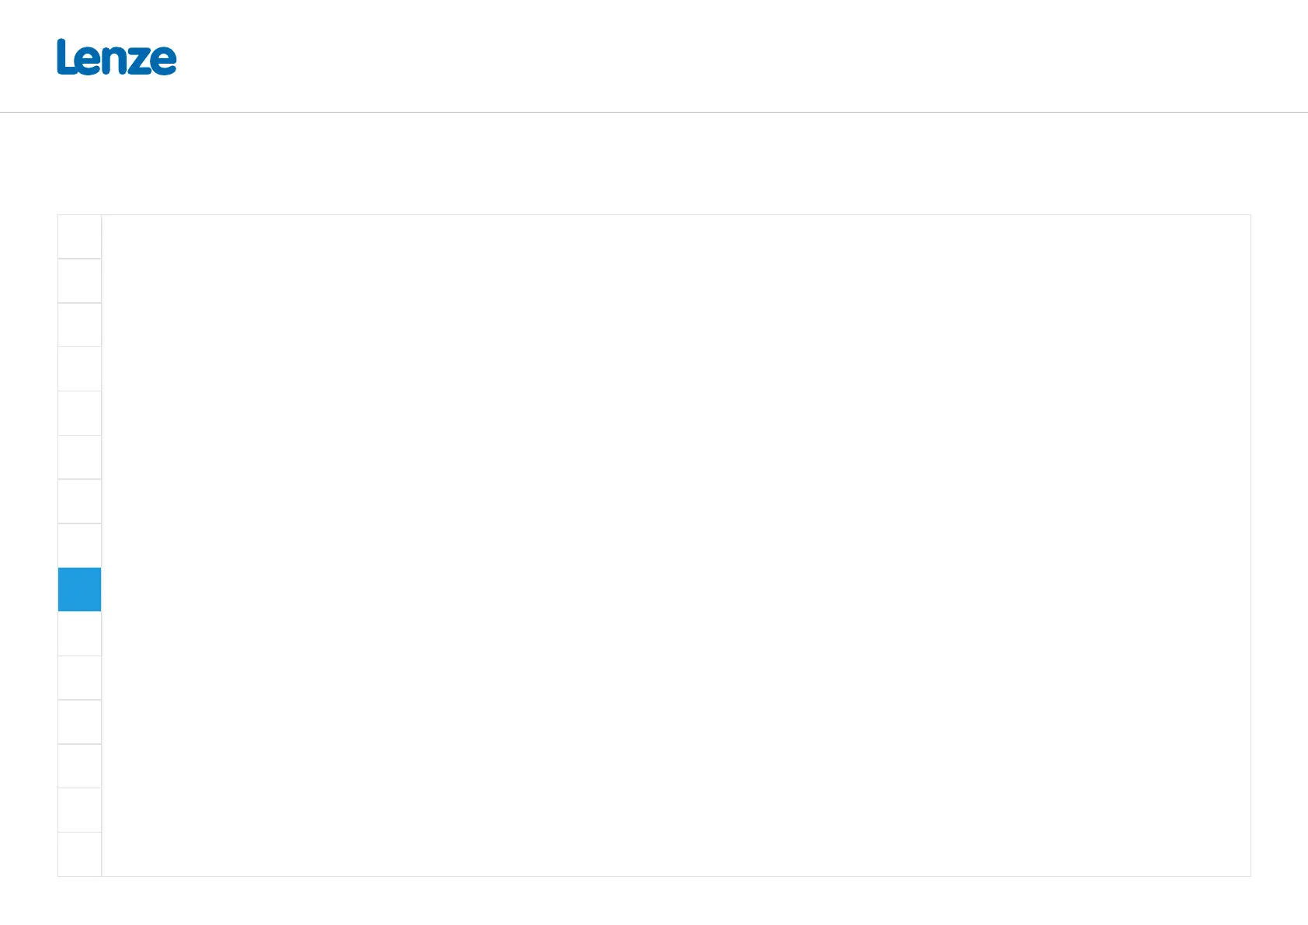Open the seventh sidebar tab from top

tap(79, 501)
